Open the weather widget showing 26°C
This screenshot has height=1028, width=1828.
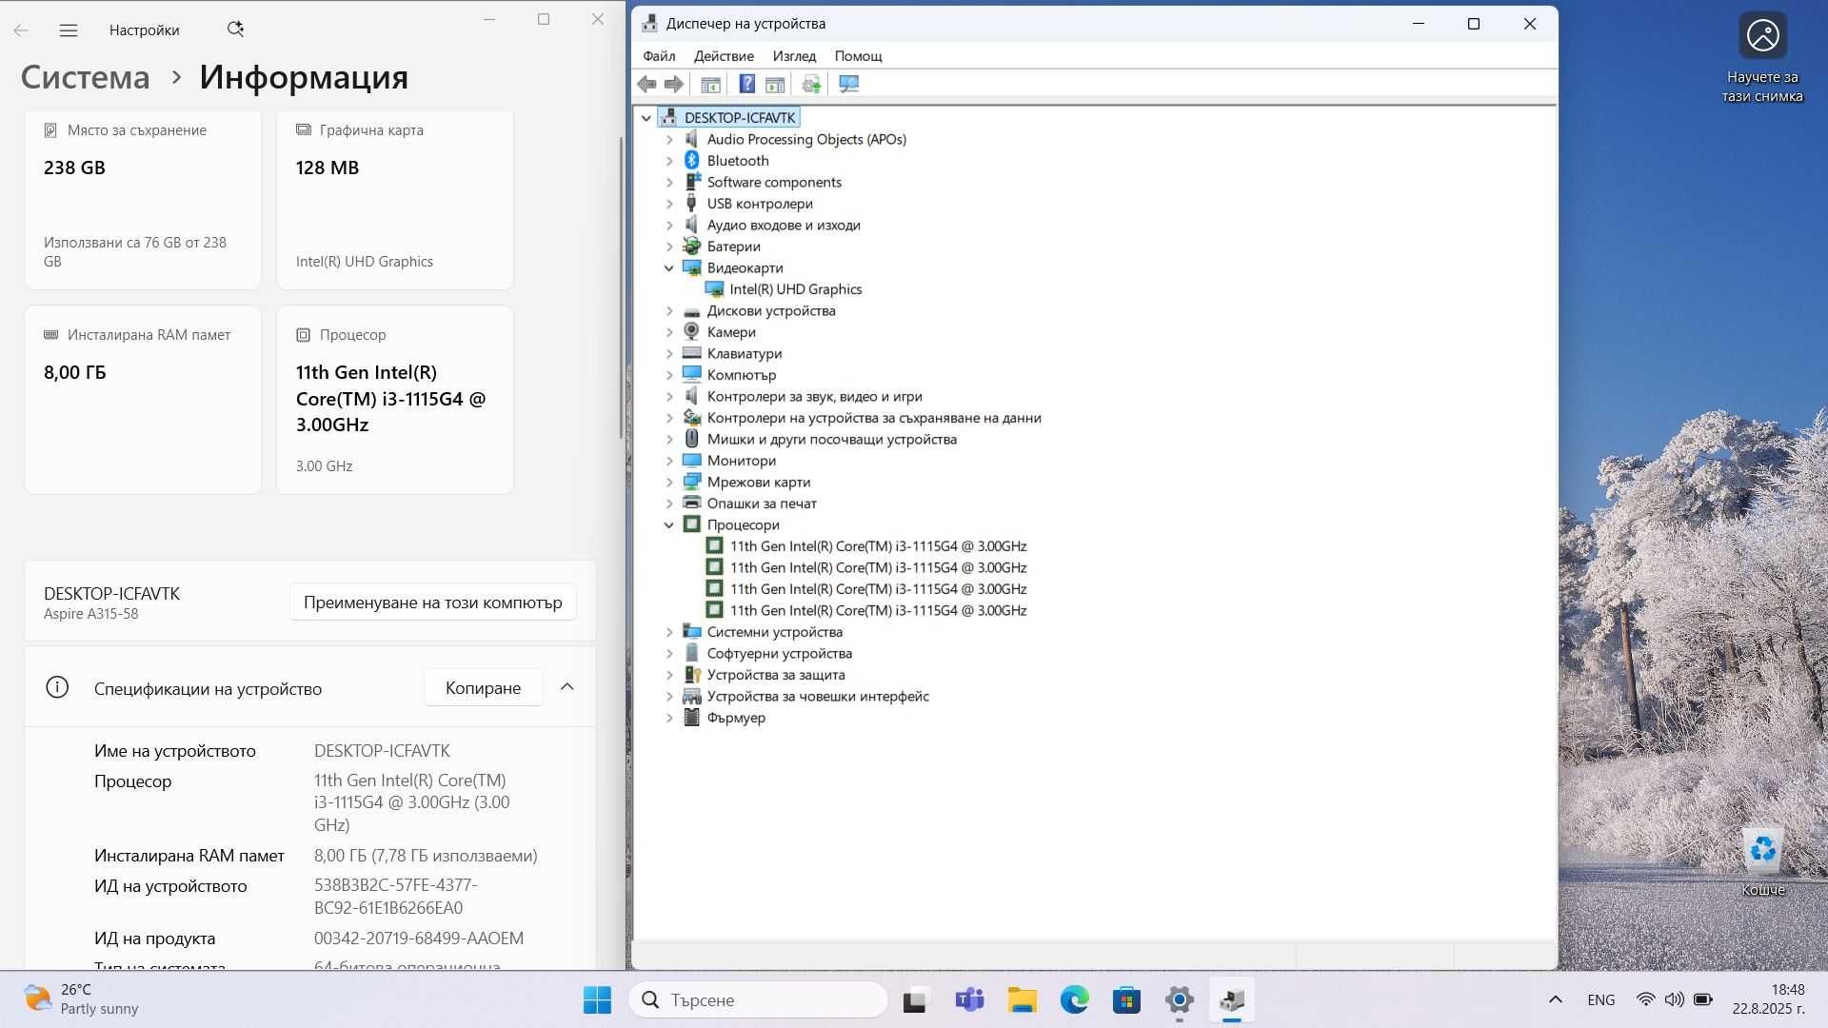82,999
